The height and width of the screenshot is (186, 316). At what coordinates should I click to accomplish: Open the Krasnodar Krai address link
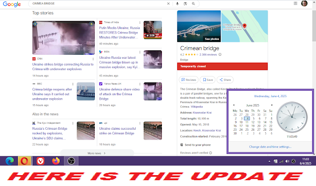click(x=202, y=112)
